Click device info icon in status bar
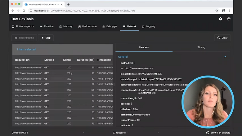 (208, 133)
